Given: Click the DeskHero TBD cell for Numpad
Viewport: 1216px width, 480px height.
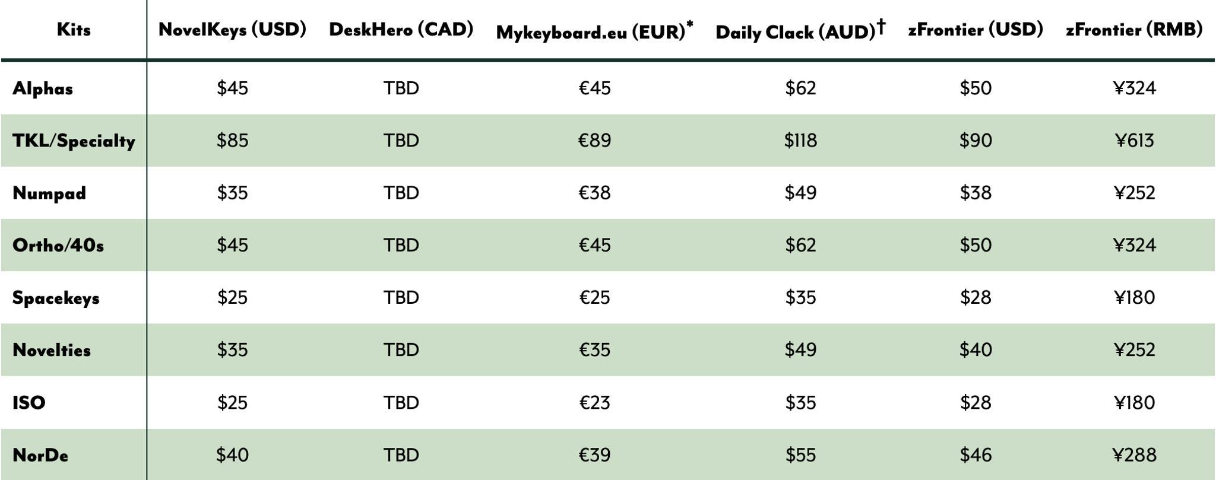Looking at the screenshot, I should tap(401, 193).
